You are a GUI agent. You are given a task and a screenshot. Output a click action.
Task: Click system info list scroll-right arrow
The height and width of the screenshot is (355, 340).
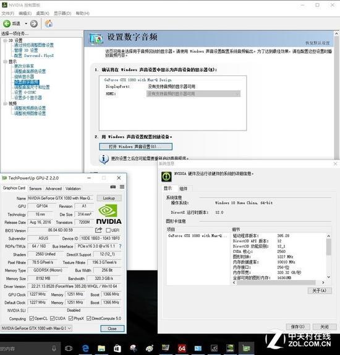pos(323,282)
